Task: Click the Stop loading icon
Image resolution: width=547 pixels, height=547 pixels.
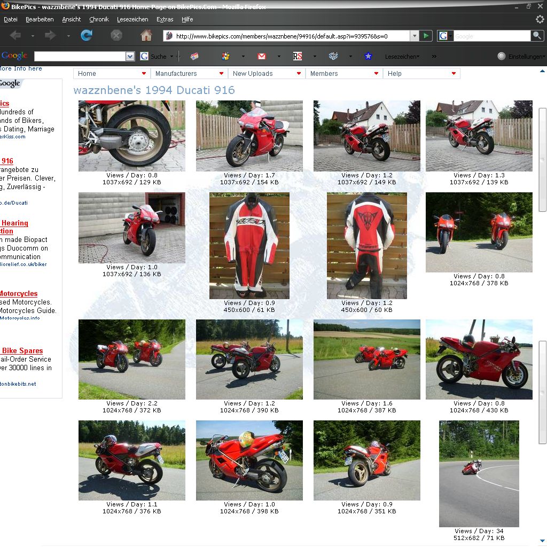Action: click(116, 35)
